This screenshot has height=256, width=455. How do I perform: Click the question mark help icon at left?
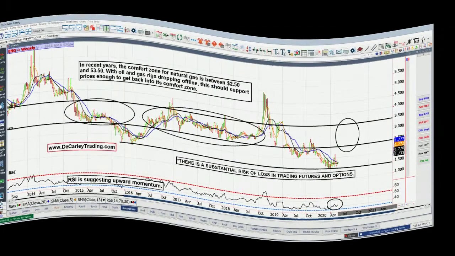click(x=2, y=36)
